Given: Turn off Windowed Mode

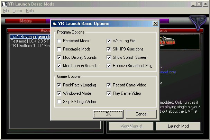Looking at the screenshot, I should [x=59, y=93].
